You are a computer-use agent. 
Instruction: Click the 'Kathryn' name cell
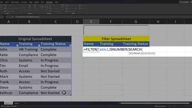pos(9,93)
